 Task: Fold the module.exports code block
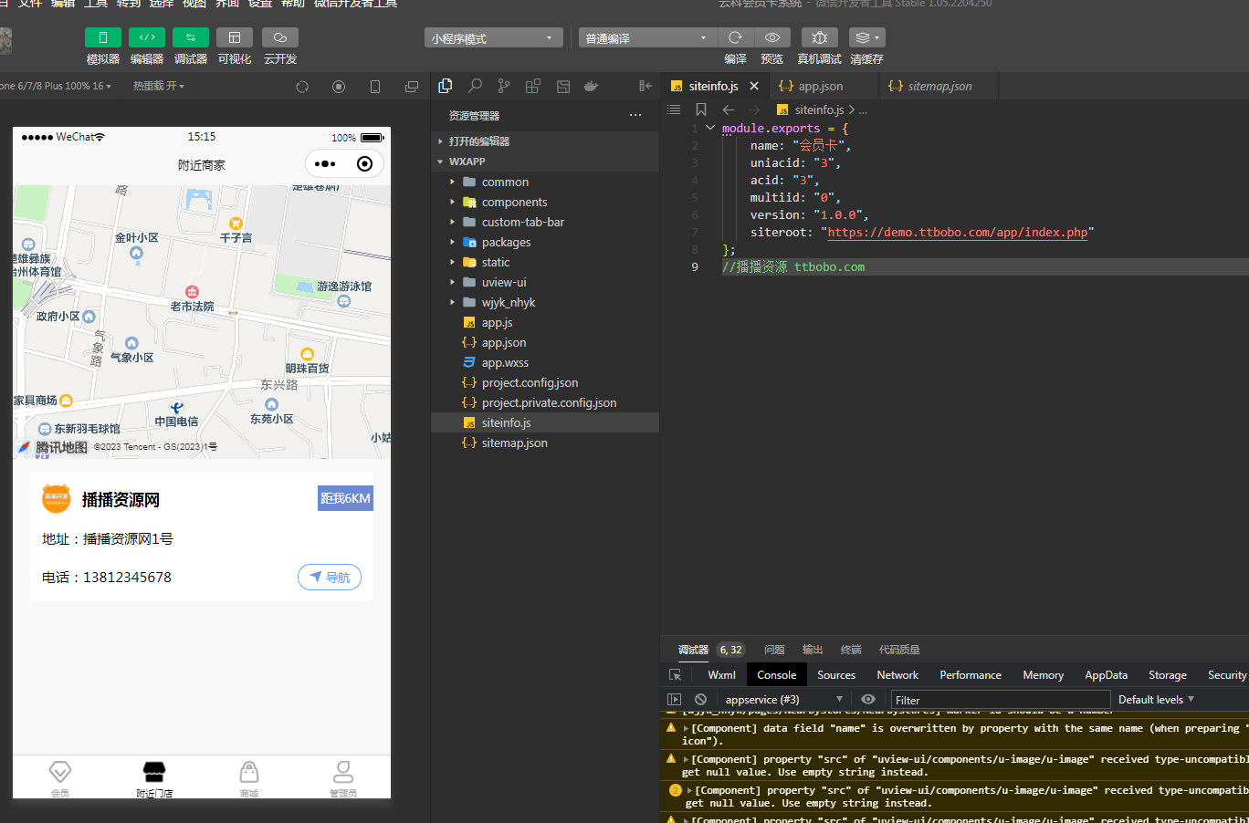point(710,128)
